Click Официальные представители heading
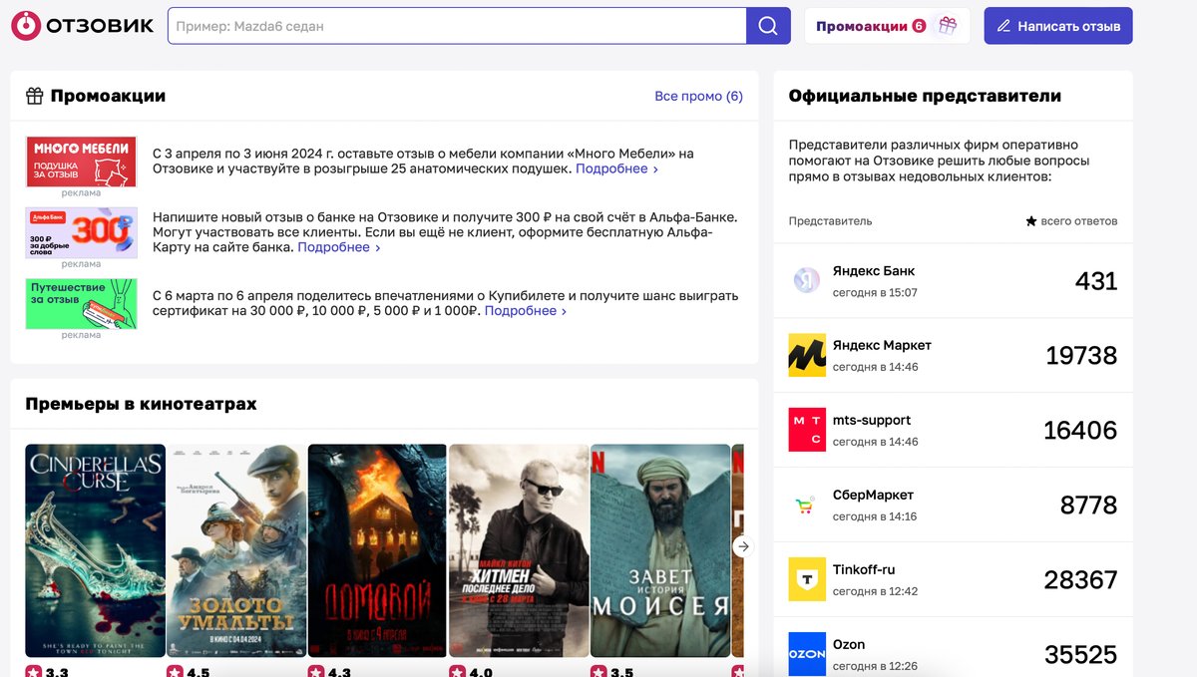This screenshot has height=677, width=1197. point(925,96)
